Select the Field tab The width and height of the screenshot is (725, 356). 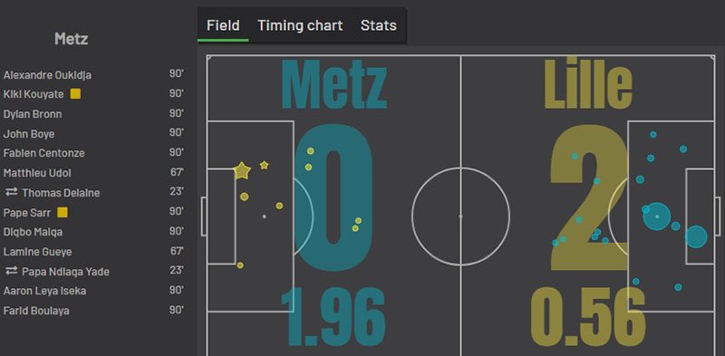[x=223, y=25]
